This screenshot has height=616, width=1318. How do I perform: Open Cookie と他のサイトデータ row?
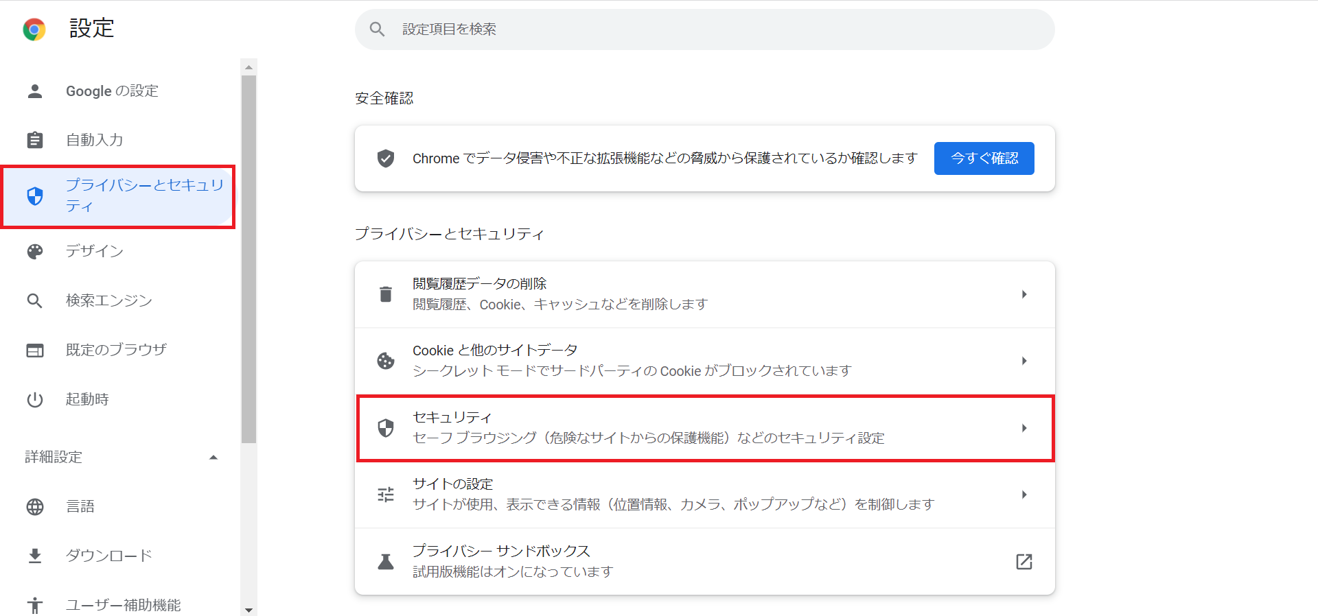[x=705, y=361]
